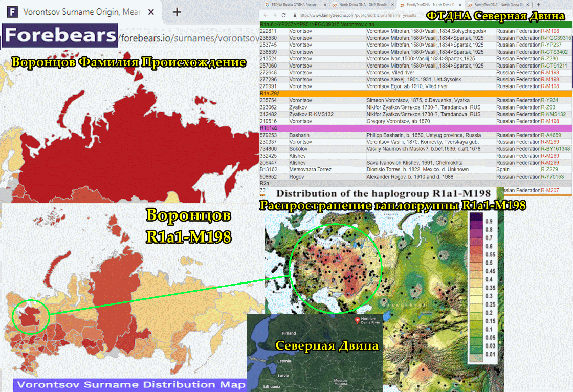The image size is (573, 392).
Task: Open a new tab in the Forebears browser
Action: coord(177,12)
